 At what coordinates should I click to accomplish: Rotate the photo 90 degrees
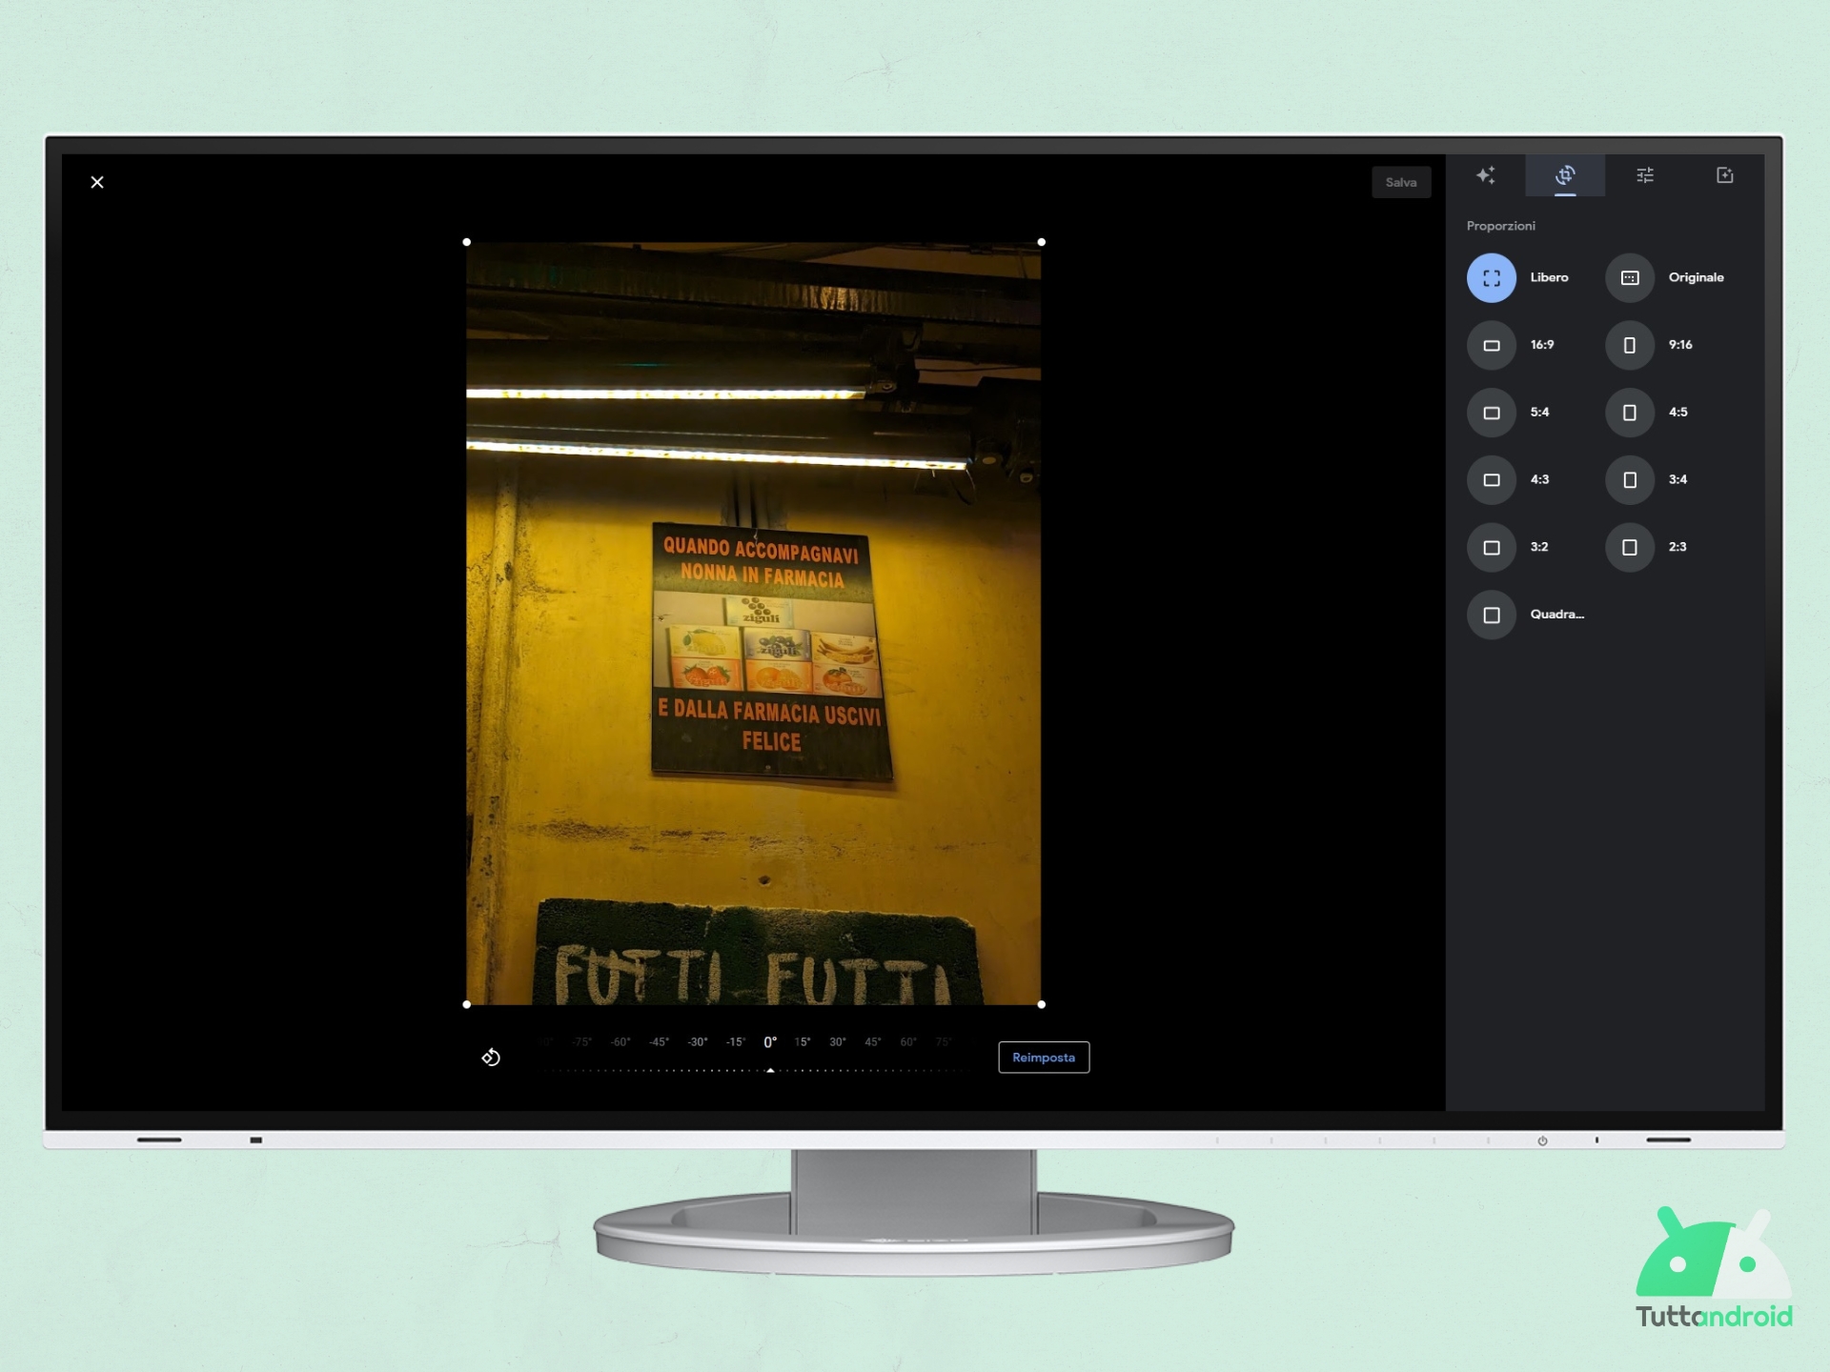491,1058
